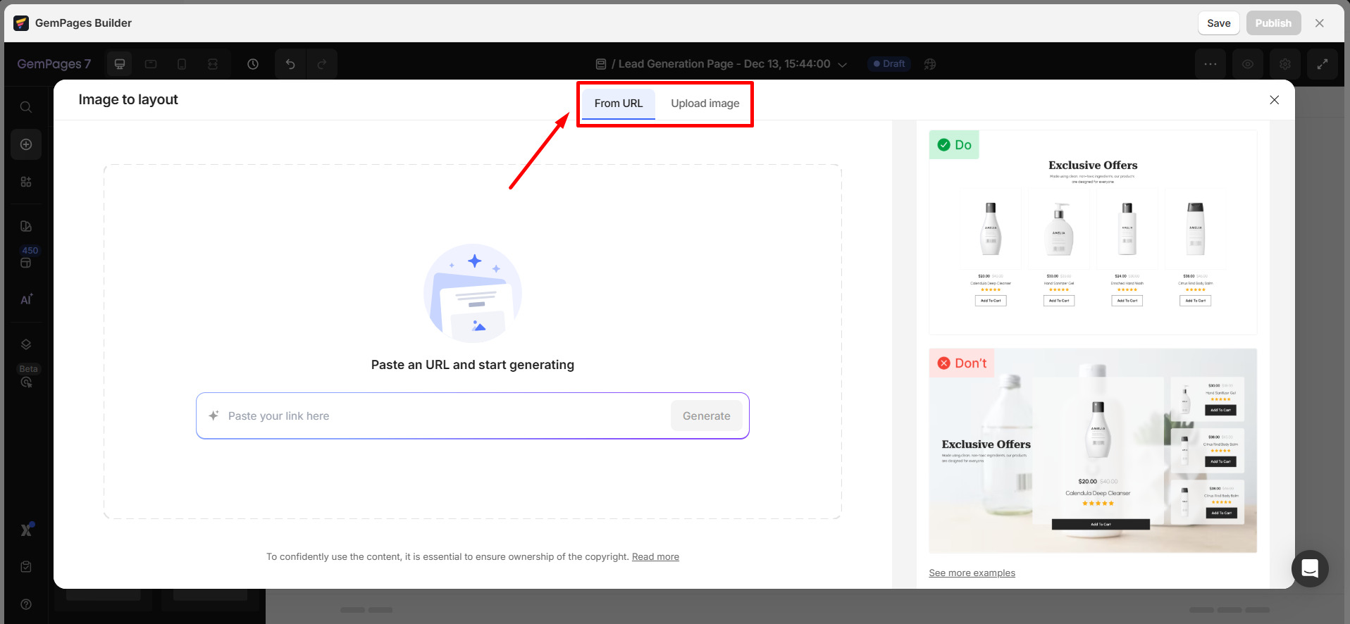Screen dimensions: 1350x624
Task: Expand the Lead Generation Page title dropdown
Action: tap(842, 64)
